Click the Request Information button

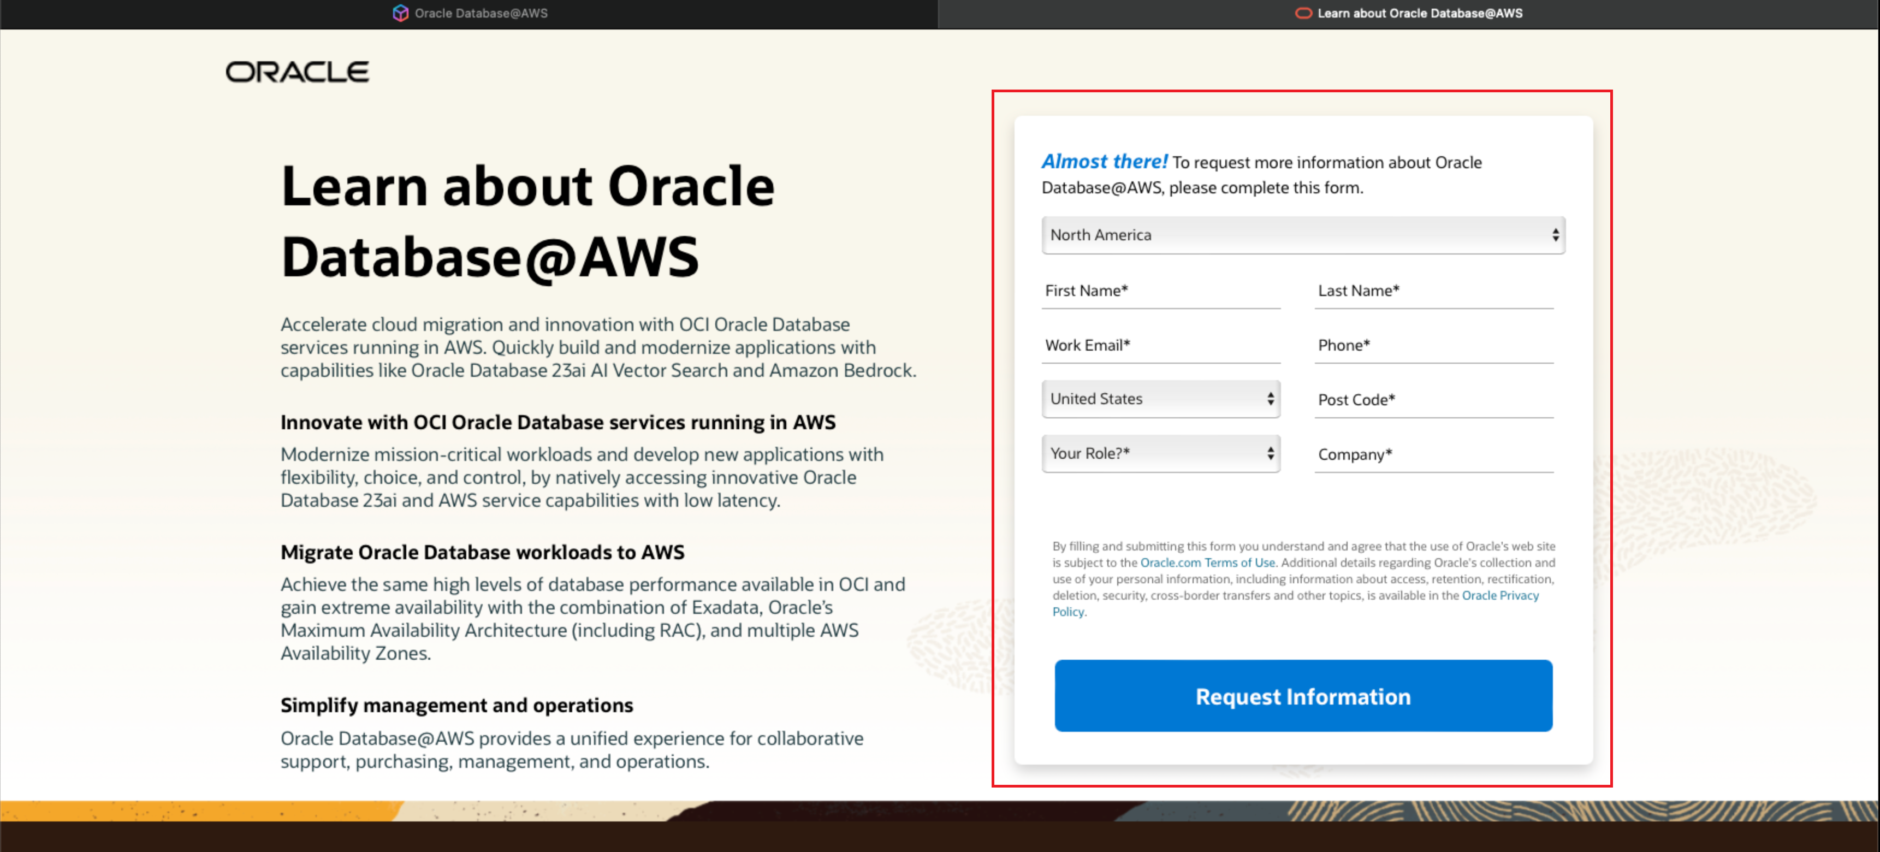(x=1302, y=696)
